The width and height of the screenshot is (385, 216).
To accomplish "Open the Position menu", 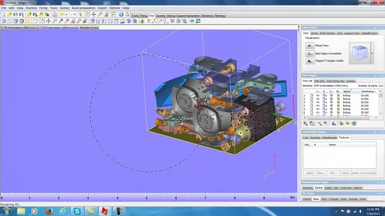I will click(x=31, y=8).
